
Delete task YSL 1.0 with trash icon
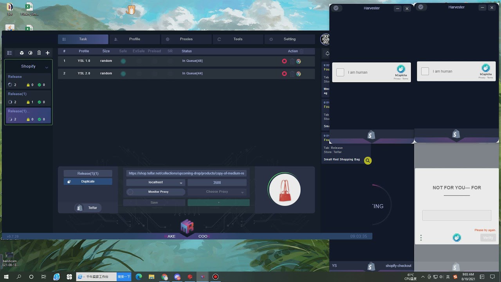292,61
